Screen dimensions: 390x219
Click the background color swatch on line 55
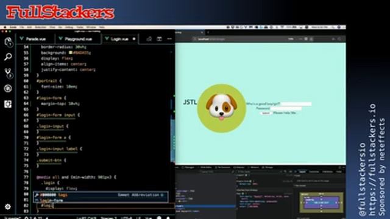click(x=71, y=53)
